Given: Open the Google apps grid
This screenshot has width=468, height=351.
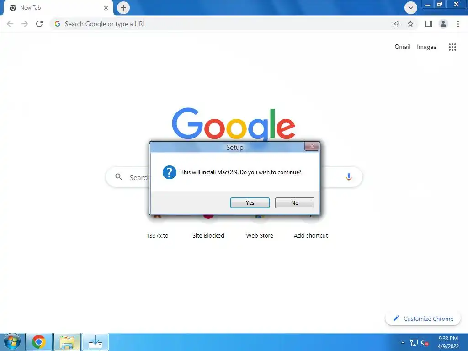Looking at the screenshot, I should pyautogui.click(x=452, y=47).
